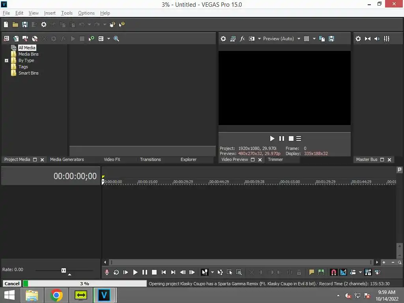Go to Start of the timeline
This screenshot has height=303, width=404.
(x=164, y=272)
